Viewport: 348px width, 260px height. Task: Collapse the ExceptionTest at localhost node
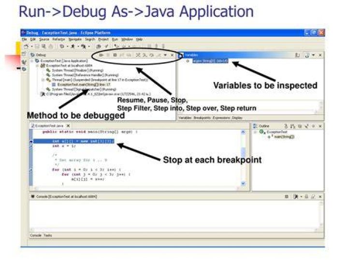(x=38, y=66)
